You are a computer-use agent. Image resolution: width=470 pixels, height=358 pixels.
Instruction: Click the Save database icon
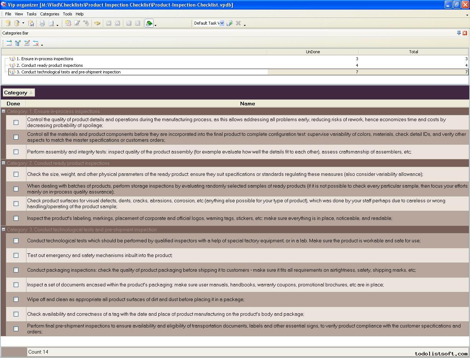point(31,23)
